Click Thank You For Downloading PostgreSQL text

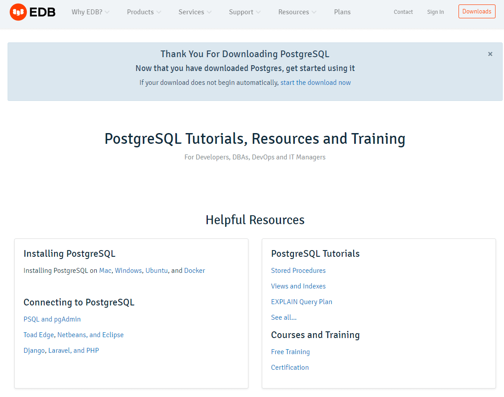pos(245,54)
